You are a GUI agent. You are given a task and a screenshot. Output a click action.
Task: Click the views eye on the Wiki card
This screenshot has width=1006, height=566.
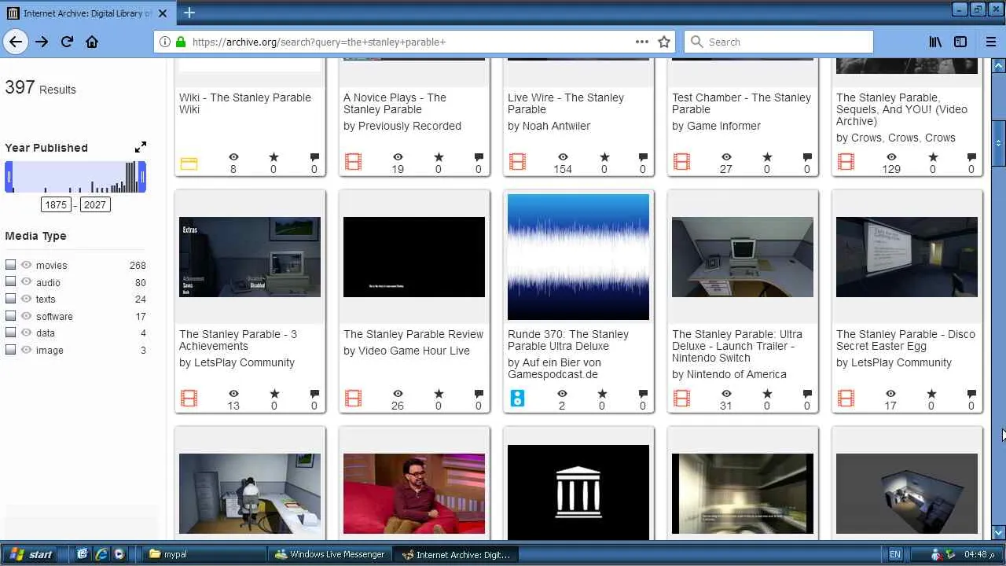pyautogui.click(x=233, y=157)
